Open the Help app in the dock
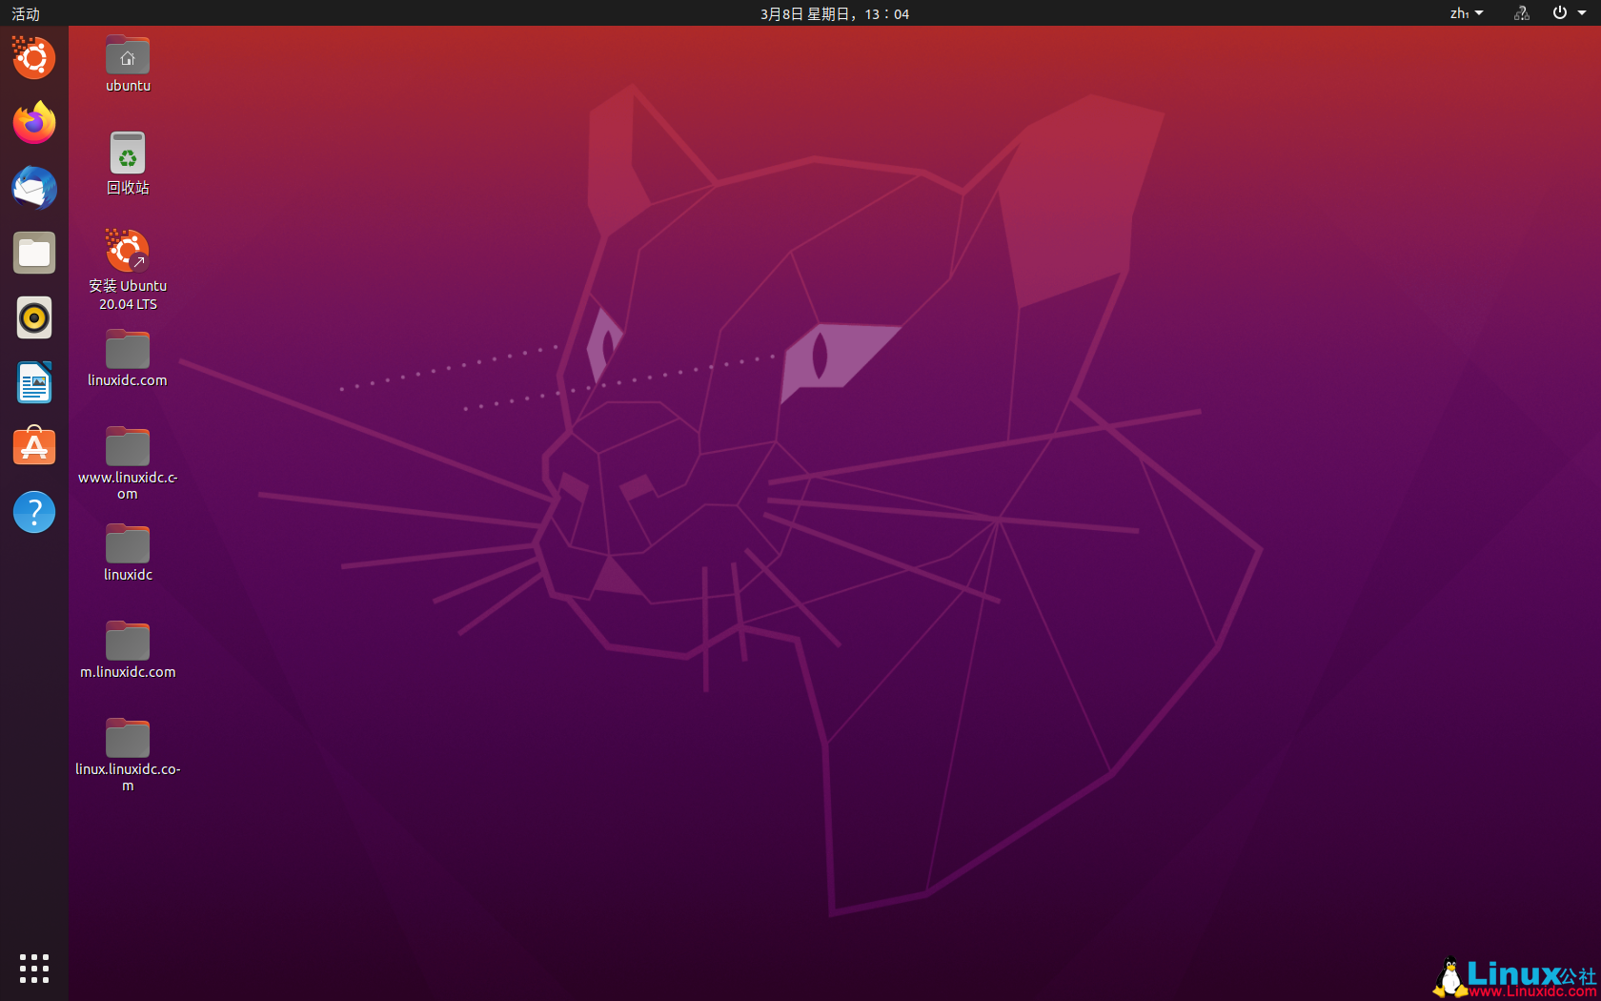The image size is (1601, 1001). pos(33,512)
